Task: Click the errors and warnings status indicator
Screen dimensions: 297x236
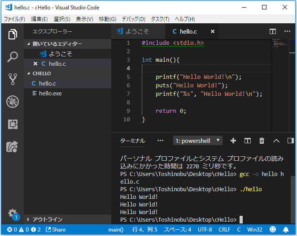Action: tap(24, 230)
